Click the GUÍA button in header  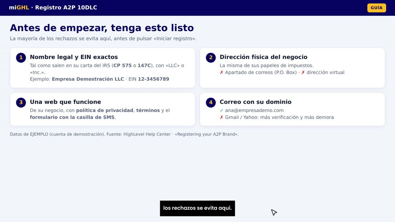click(x=376, y=8)
